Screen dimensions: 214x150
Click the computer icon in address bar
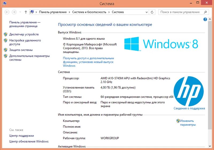pyautogui.click(x=32, y=12)
